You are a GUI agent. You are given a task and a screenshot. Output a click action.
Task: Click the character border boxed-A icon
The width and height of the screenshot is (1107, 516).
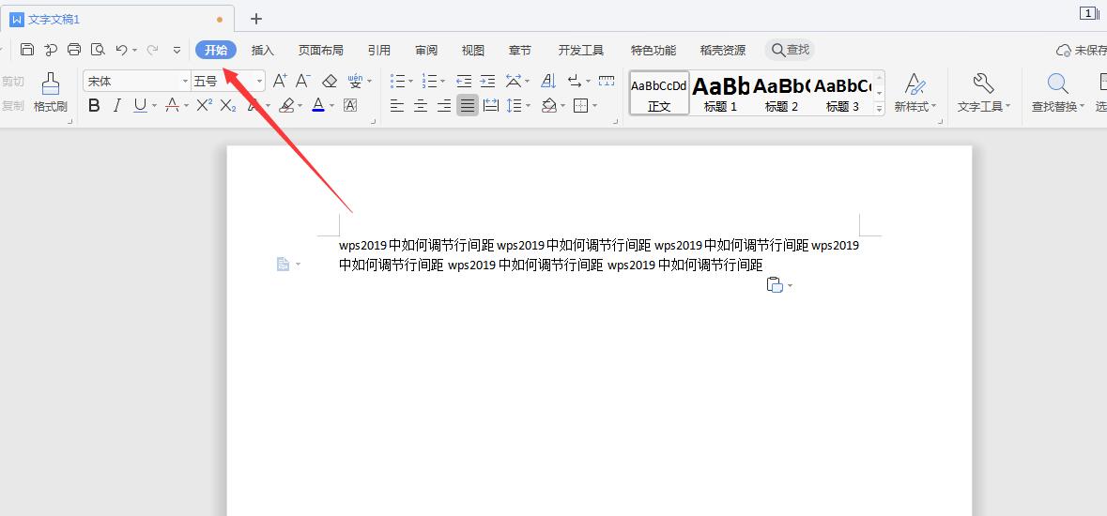click(x=350, y=105)
